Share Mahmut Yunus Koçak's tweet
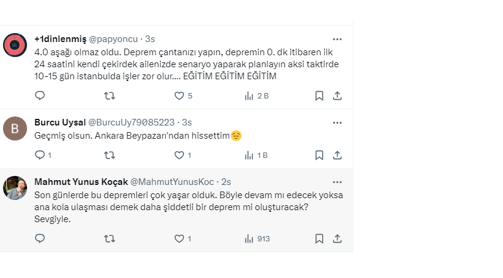Screen dimensions: 503x278 [x=337, y=238]
